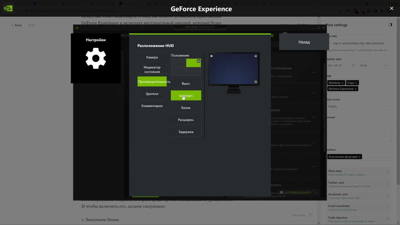
Task: Click the publish time field 09:48
Action: click(x=375, y=65)
